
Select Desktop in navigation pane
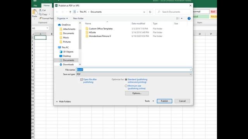65,56
